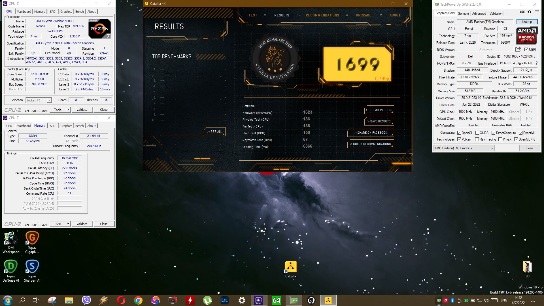544x306 pixels.
Task: Click the BIOS share/export arrow icon in GPU-Z
Action: coord(518,49)
